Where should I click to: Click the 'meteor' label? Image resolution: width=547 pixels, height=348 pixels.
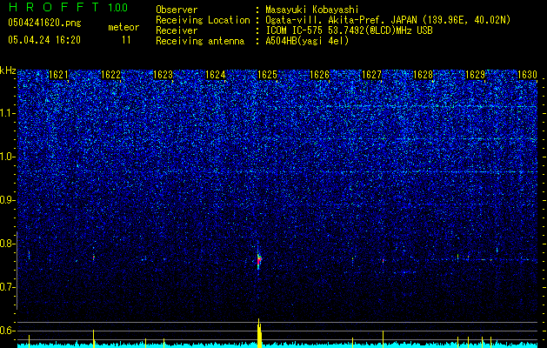click(x=123, y=27)
